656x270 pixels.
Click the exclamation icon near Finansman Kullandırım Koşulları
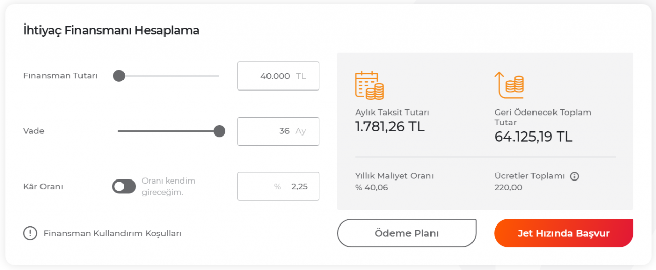[30, 233]
